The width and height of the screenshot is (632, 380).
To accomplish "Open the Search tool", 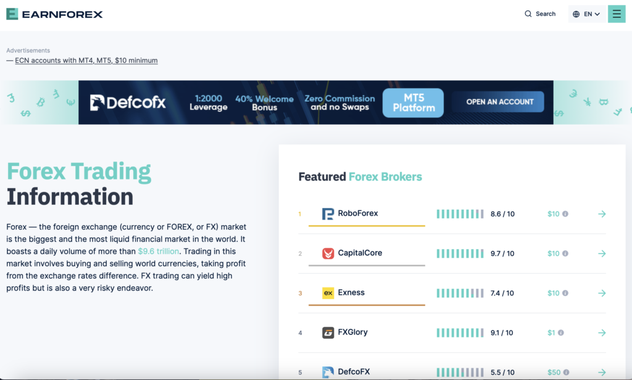I will click(539, 14).
